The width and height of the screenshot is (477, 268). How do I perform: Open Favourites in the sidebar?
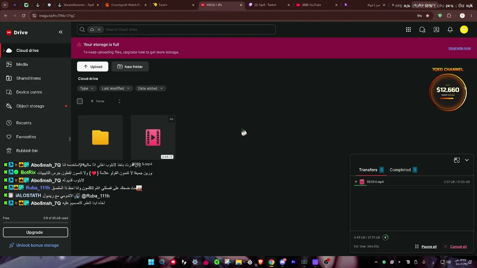click(x=35, y=137)
